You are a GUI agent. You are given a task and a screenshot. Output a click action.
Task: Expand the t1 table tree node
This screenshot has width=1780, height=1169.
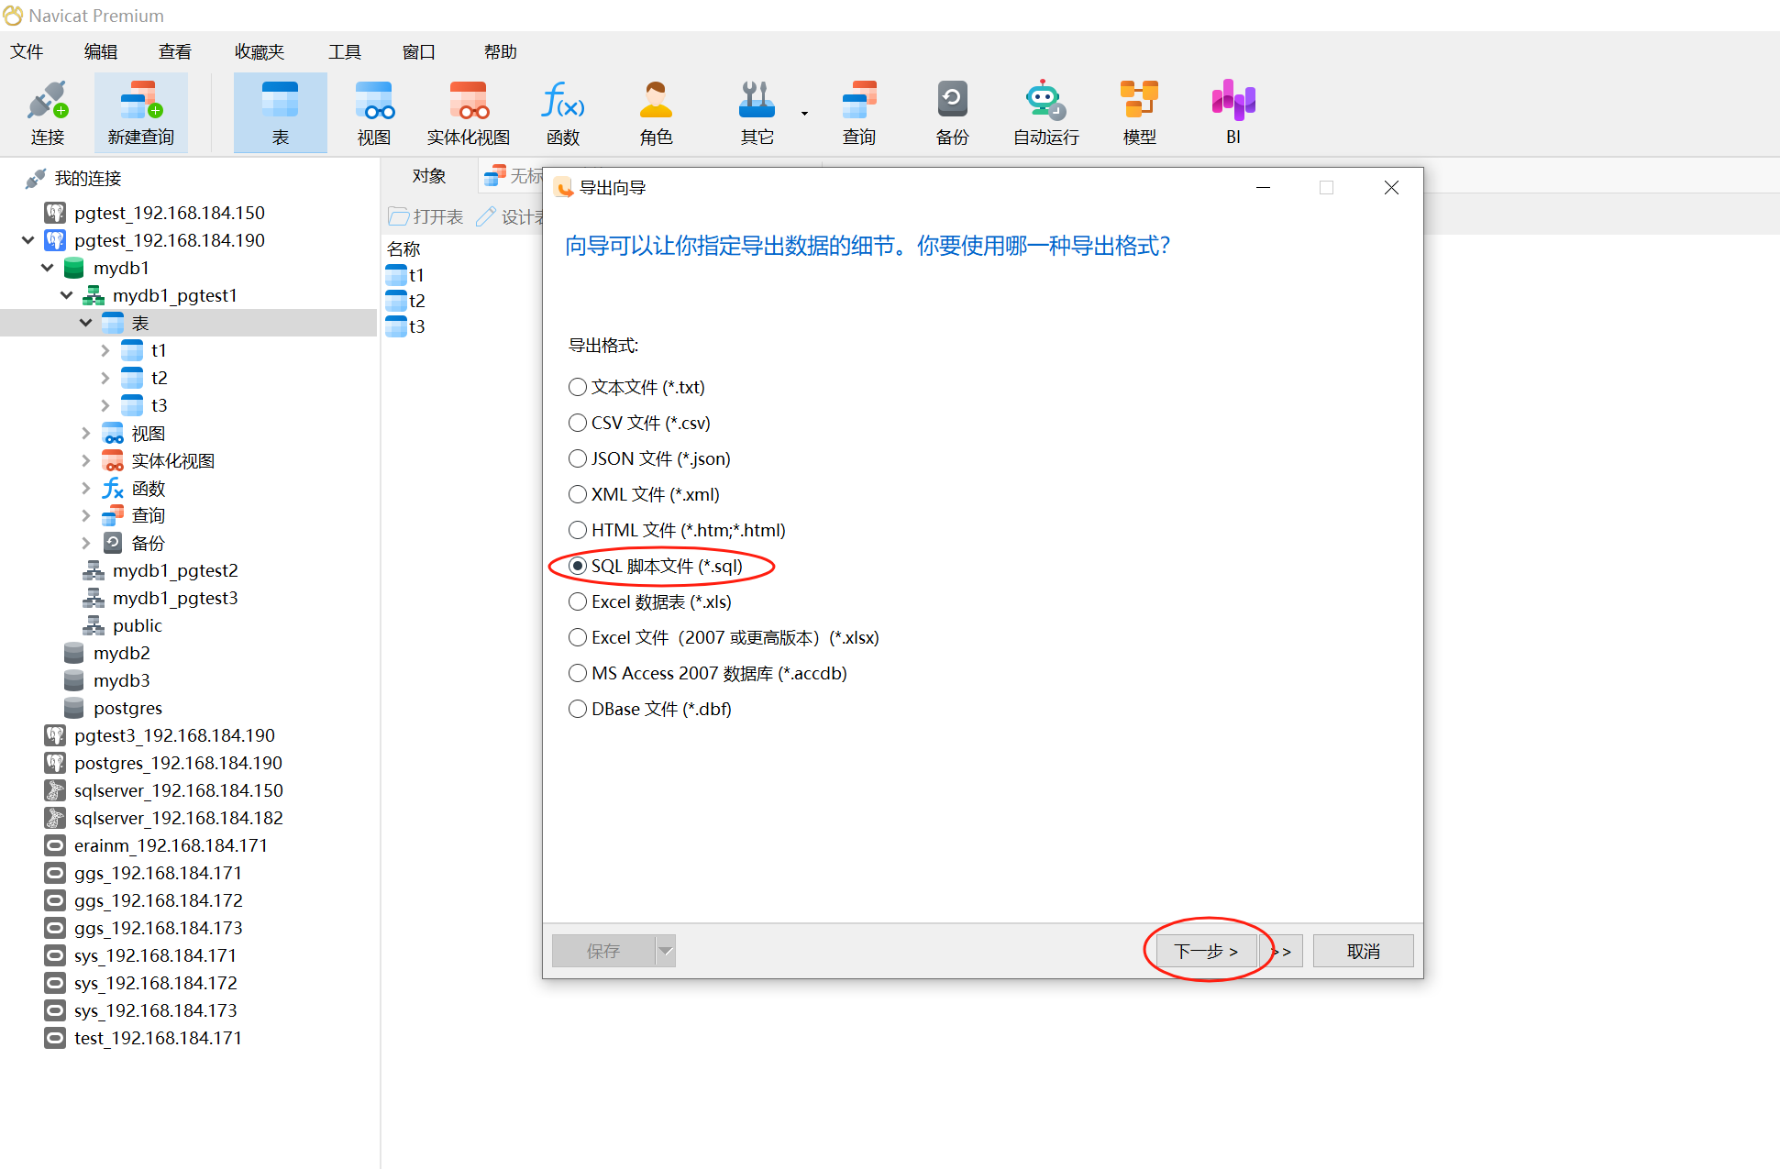pyautogui.click(x=105, y=350)
